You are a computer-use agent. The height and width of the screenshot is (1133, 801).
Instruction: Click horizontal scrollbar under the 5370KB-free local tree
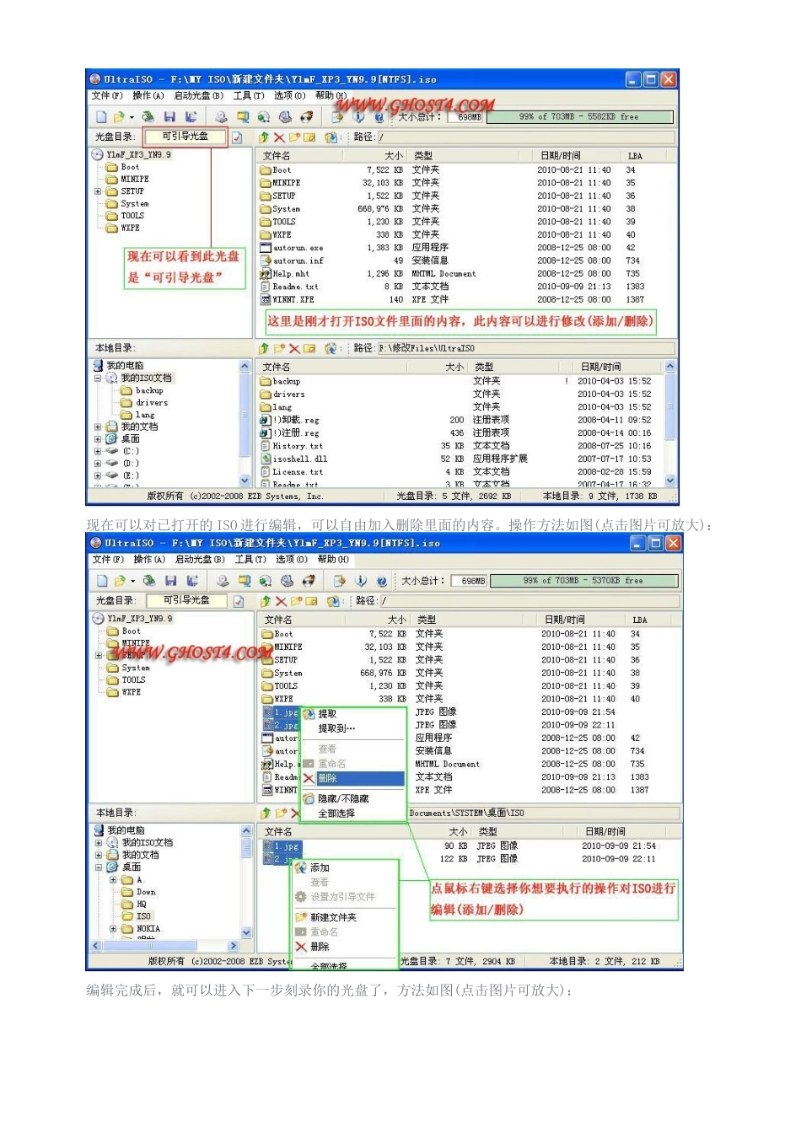[x=164, y=946]
